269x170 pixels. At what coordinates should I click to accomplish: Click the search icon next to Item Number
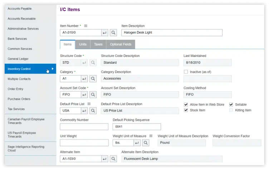coord(113,33)
